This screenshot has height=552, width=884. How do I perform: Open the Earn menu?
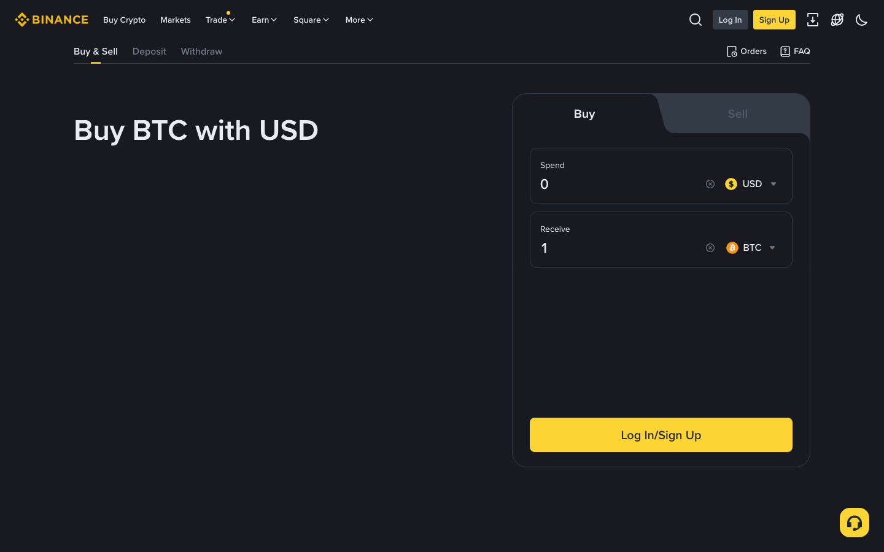(263, 20)
